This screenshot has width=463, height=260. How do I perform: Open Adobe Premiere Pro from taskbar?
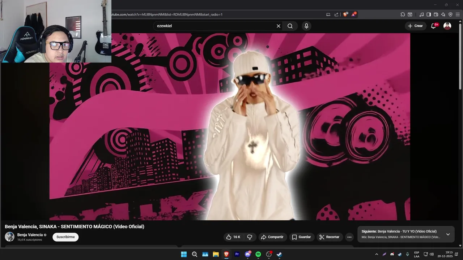[x=237, y=254]
